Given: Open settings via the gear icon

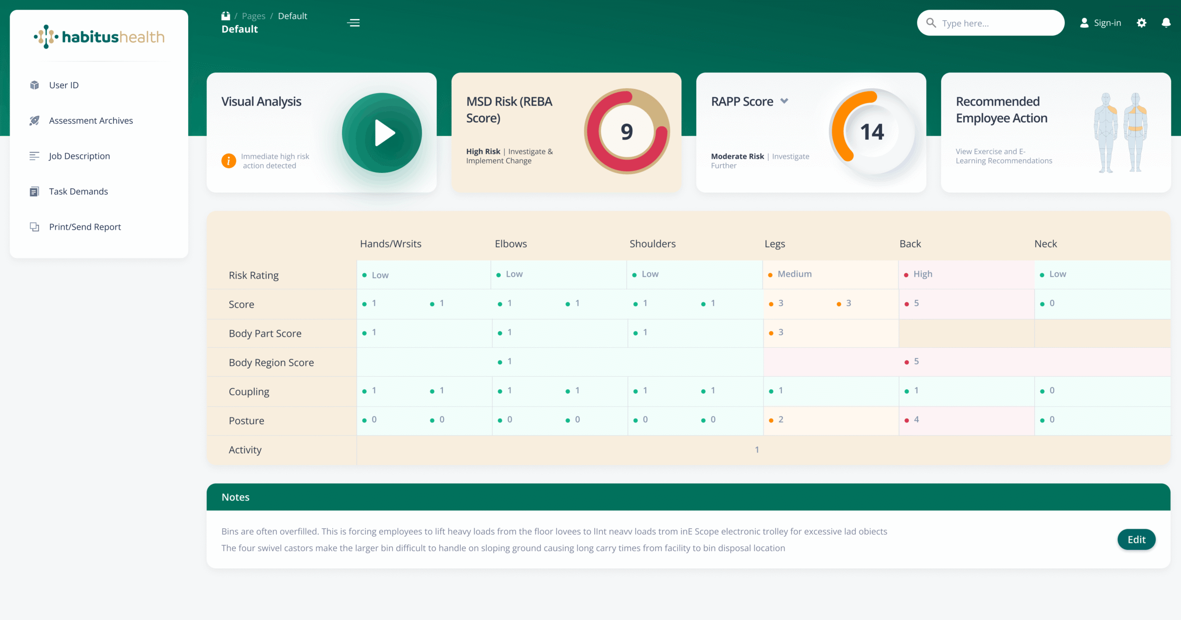Looking at the screenshot, I should (1142, 23).
